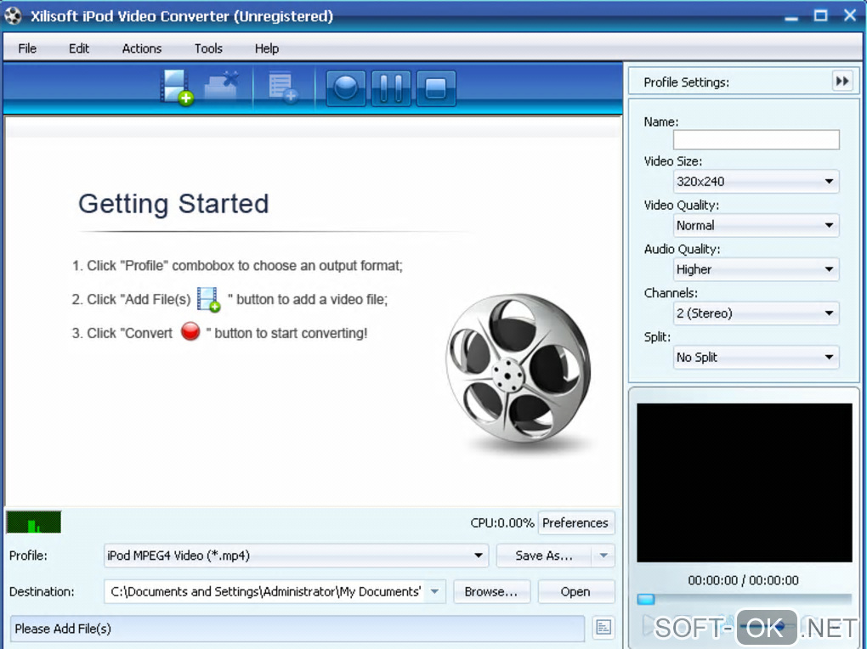The image size is (867, 649).
Task: Click the Add Profile toolbar icon
Action: pos(282,88)
